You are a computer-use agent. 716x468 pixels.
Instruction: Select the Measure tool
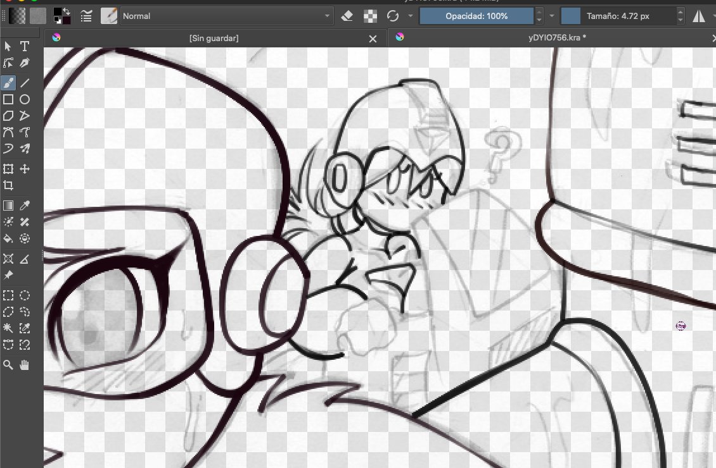25,259
